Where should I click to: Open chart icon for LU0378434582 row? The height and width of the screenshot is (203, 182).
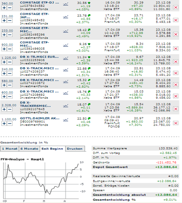(66, 4)
